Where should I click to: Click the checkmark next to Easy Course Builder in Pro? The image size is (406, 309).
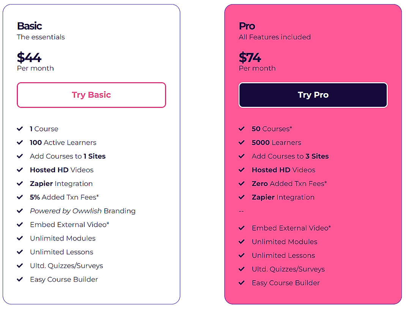tap(242, 283)
